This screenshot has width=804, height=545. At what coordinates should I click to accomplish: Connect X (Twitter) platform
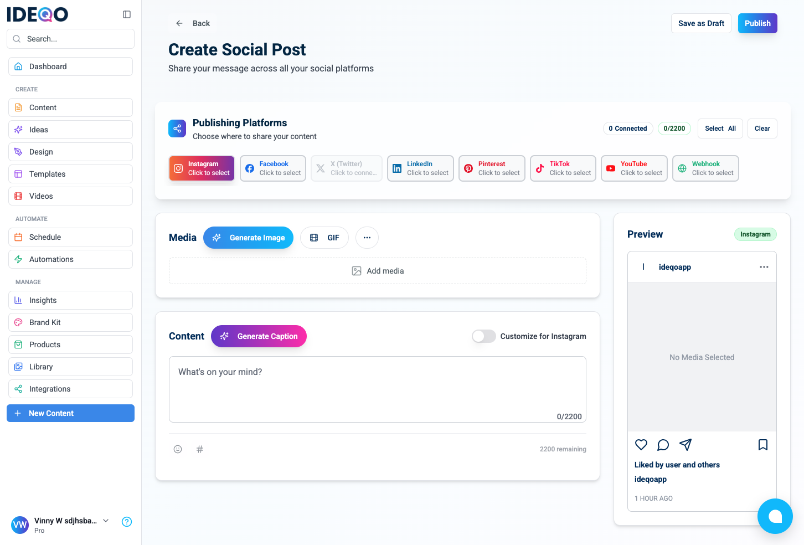[x=347, y=168]
